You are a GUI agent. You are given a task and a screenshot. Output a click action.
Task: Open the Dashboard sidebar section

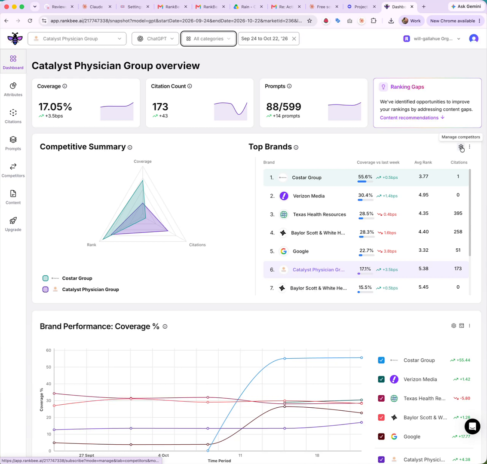13,62
